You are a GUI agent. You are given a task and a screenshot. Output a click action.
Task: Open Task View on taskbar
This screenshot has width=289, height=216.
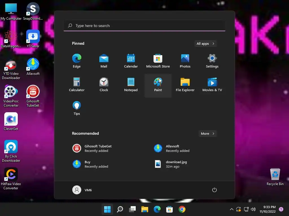(132, 209)
